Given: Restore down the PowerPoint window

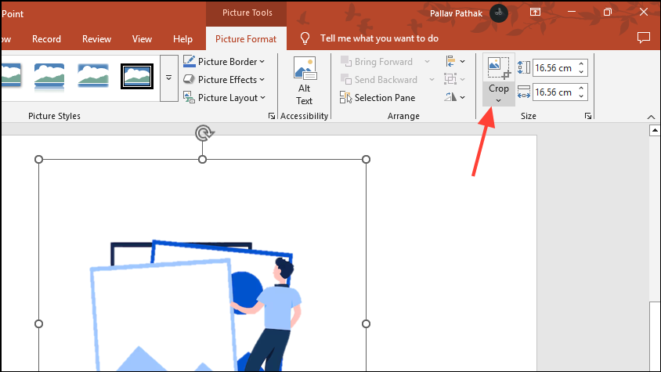Looking at the screenshot, I should click(x=608, y=12).
